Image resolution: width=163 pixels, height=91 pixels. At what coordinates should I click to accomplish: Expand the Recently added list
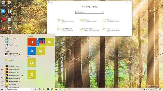(x=7, y=48)
